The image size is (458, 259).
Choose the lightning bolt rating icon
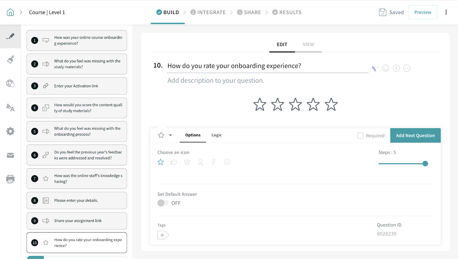tap(214, 162)
